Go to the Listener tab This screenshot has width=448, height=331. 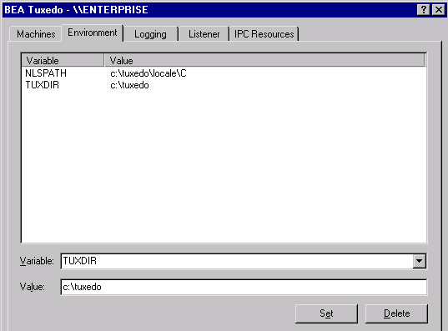[204, 34]
